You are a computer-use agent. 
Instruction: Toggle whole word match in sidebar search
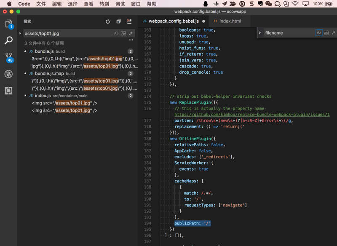tap(123, 33)
